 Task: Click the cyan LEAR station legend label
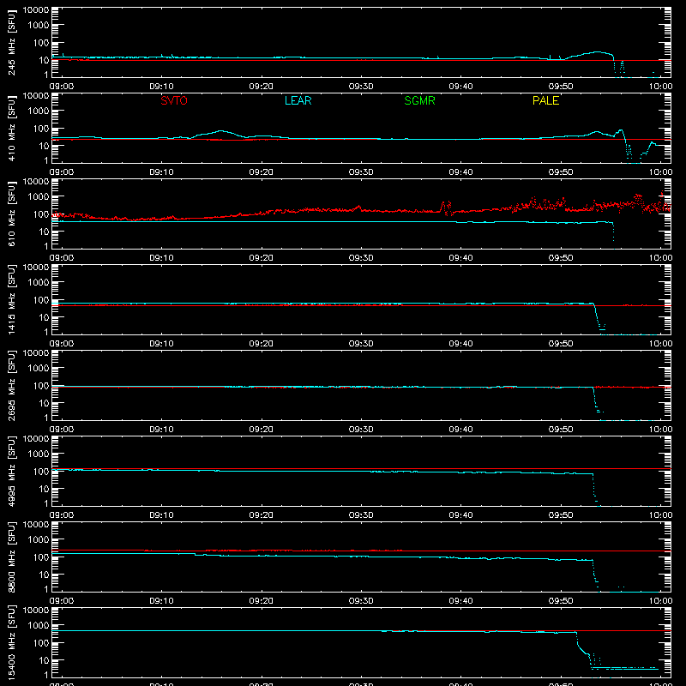[x=298, y=100]
